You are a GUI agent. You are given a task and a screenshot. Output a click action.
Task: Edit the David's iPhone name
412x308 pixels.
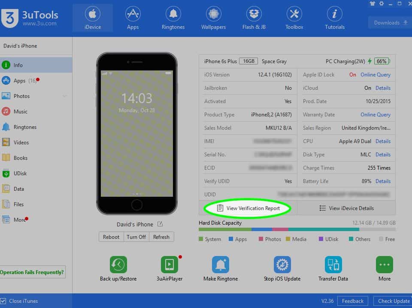(160, 224)
